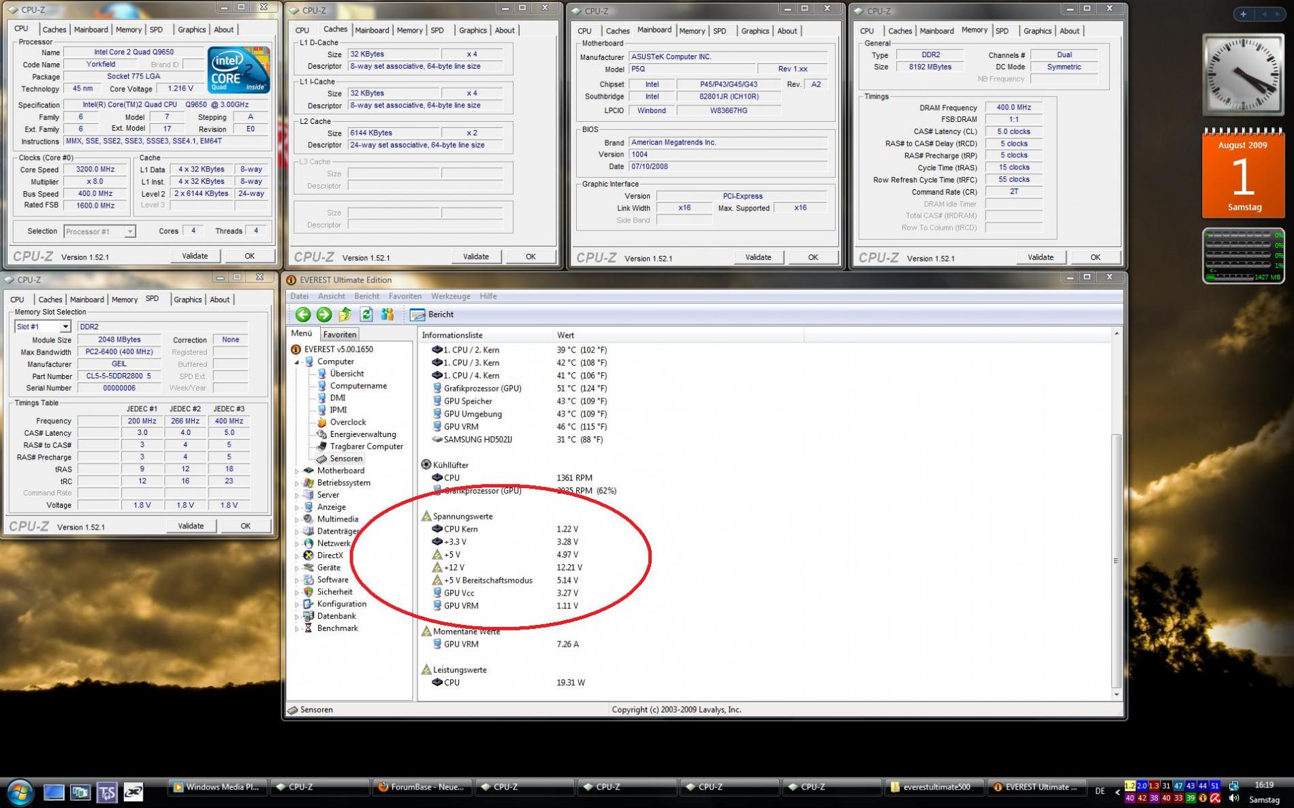Open About tab in the CPU-Z Memory window
The image size is (1294, 808).
click(1069, 31)
